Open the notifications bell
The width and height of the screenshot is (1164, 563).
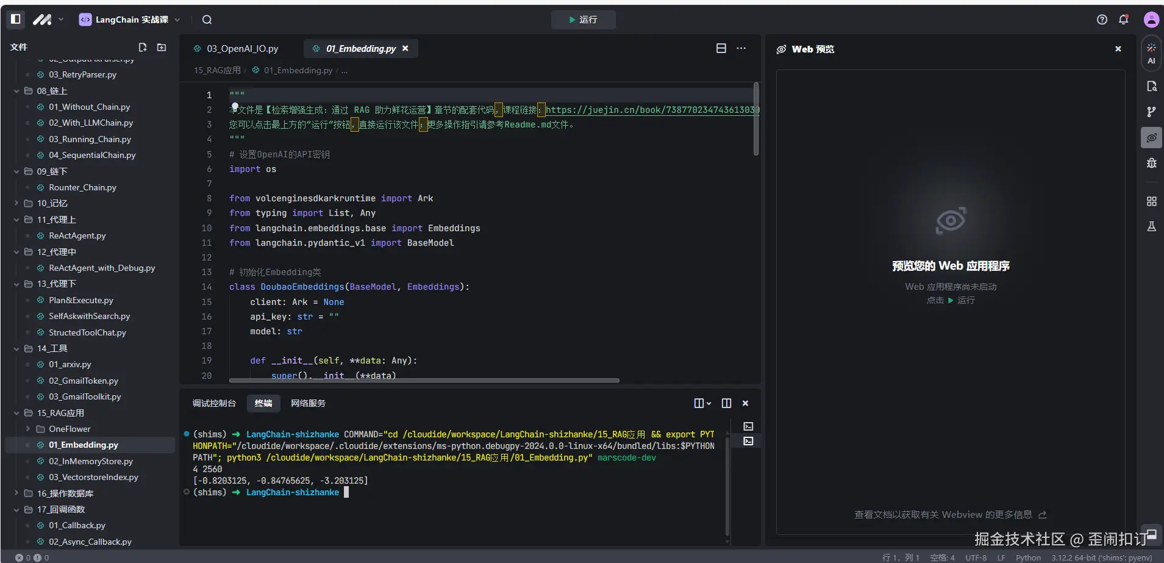tap(1123, 20)
